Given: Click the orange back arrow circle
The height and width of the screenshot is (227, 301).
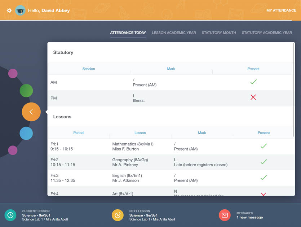Looking at the screenshot, I should (31, 112).
